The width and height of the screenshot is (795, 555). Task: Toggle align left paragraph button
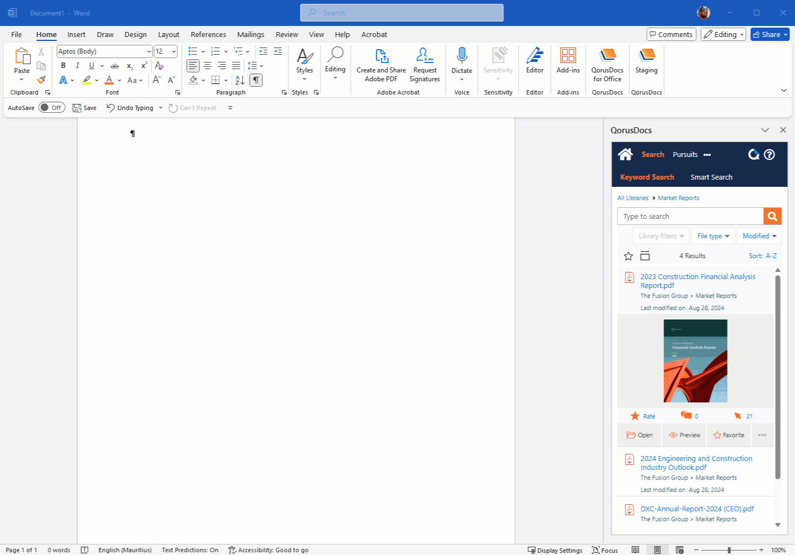click(x=193, y=66)
